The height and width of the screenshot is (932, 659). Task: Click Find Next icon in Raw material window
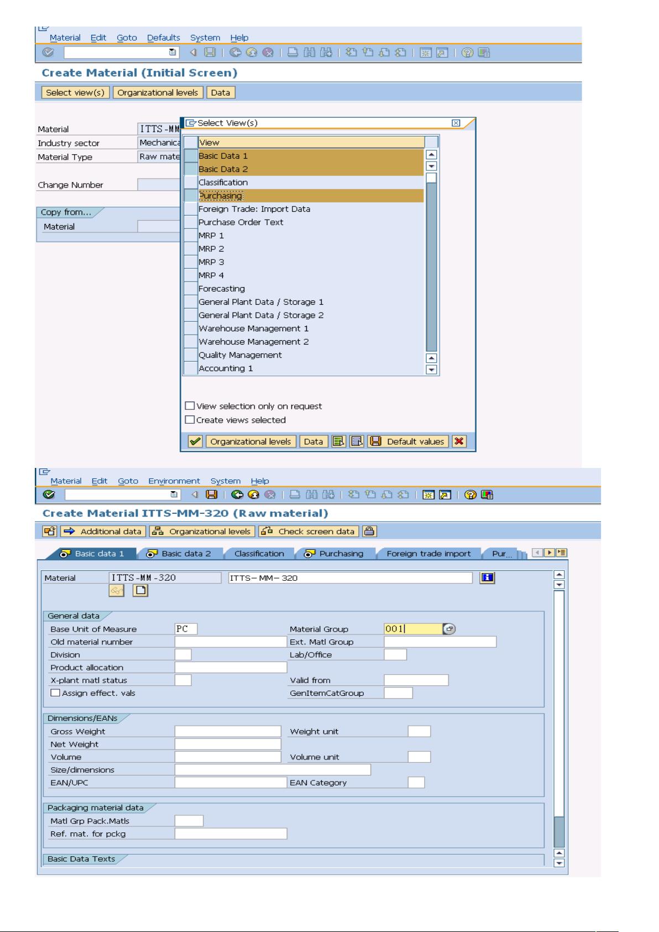point(328,494)
